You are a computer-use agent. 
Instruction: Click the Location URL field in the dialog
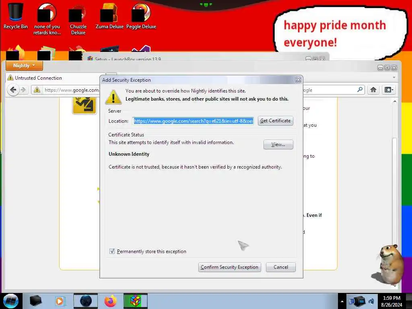coord(193,121)
